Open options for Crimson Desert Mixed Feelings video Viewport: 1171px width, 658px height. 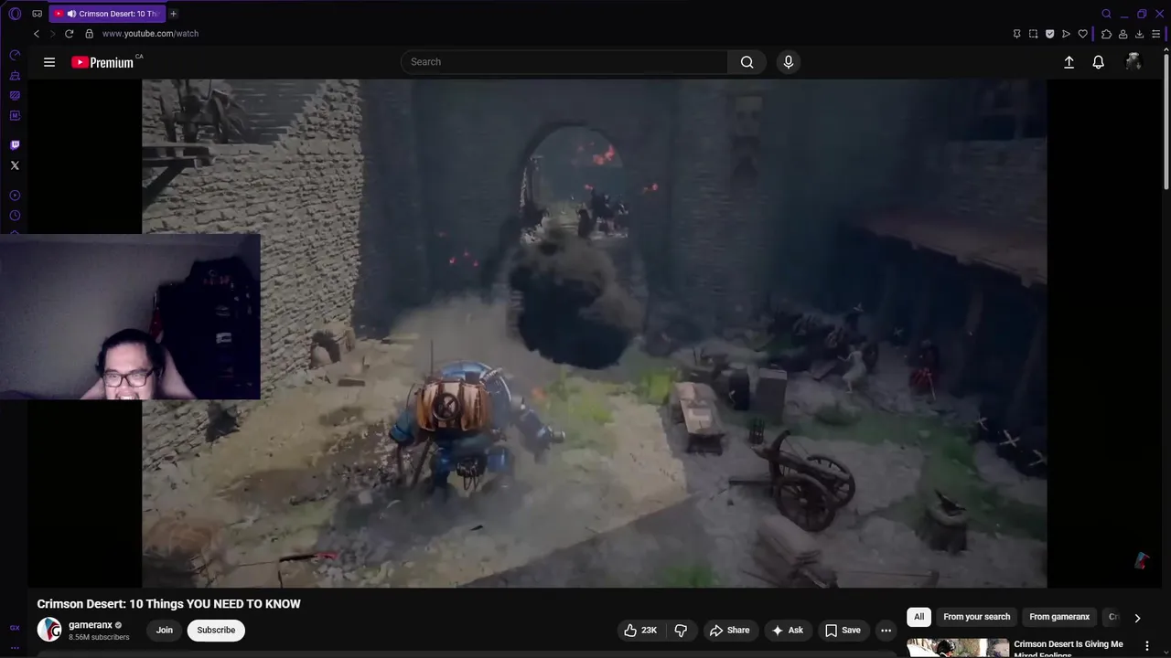[1147, 646]
